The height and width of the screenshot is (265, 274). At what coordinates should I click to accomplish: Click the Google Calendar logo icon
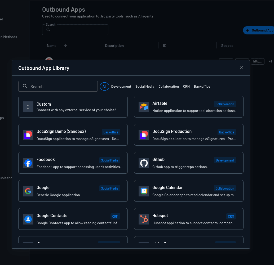tap(144, 191)
